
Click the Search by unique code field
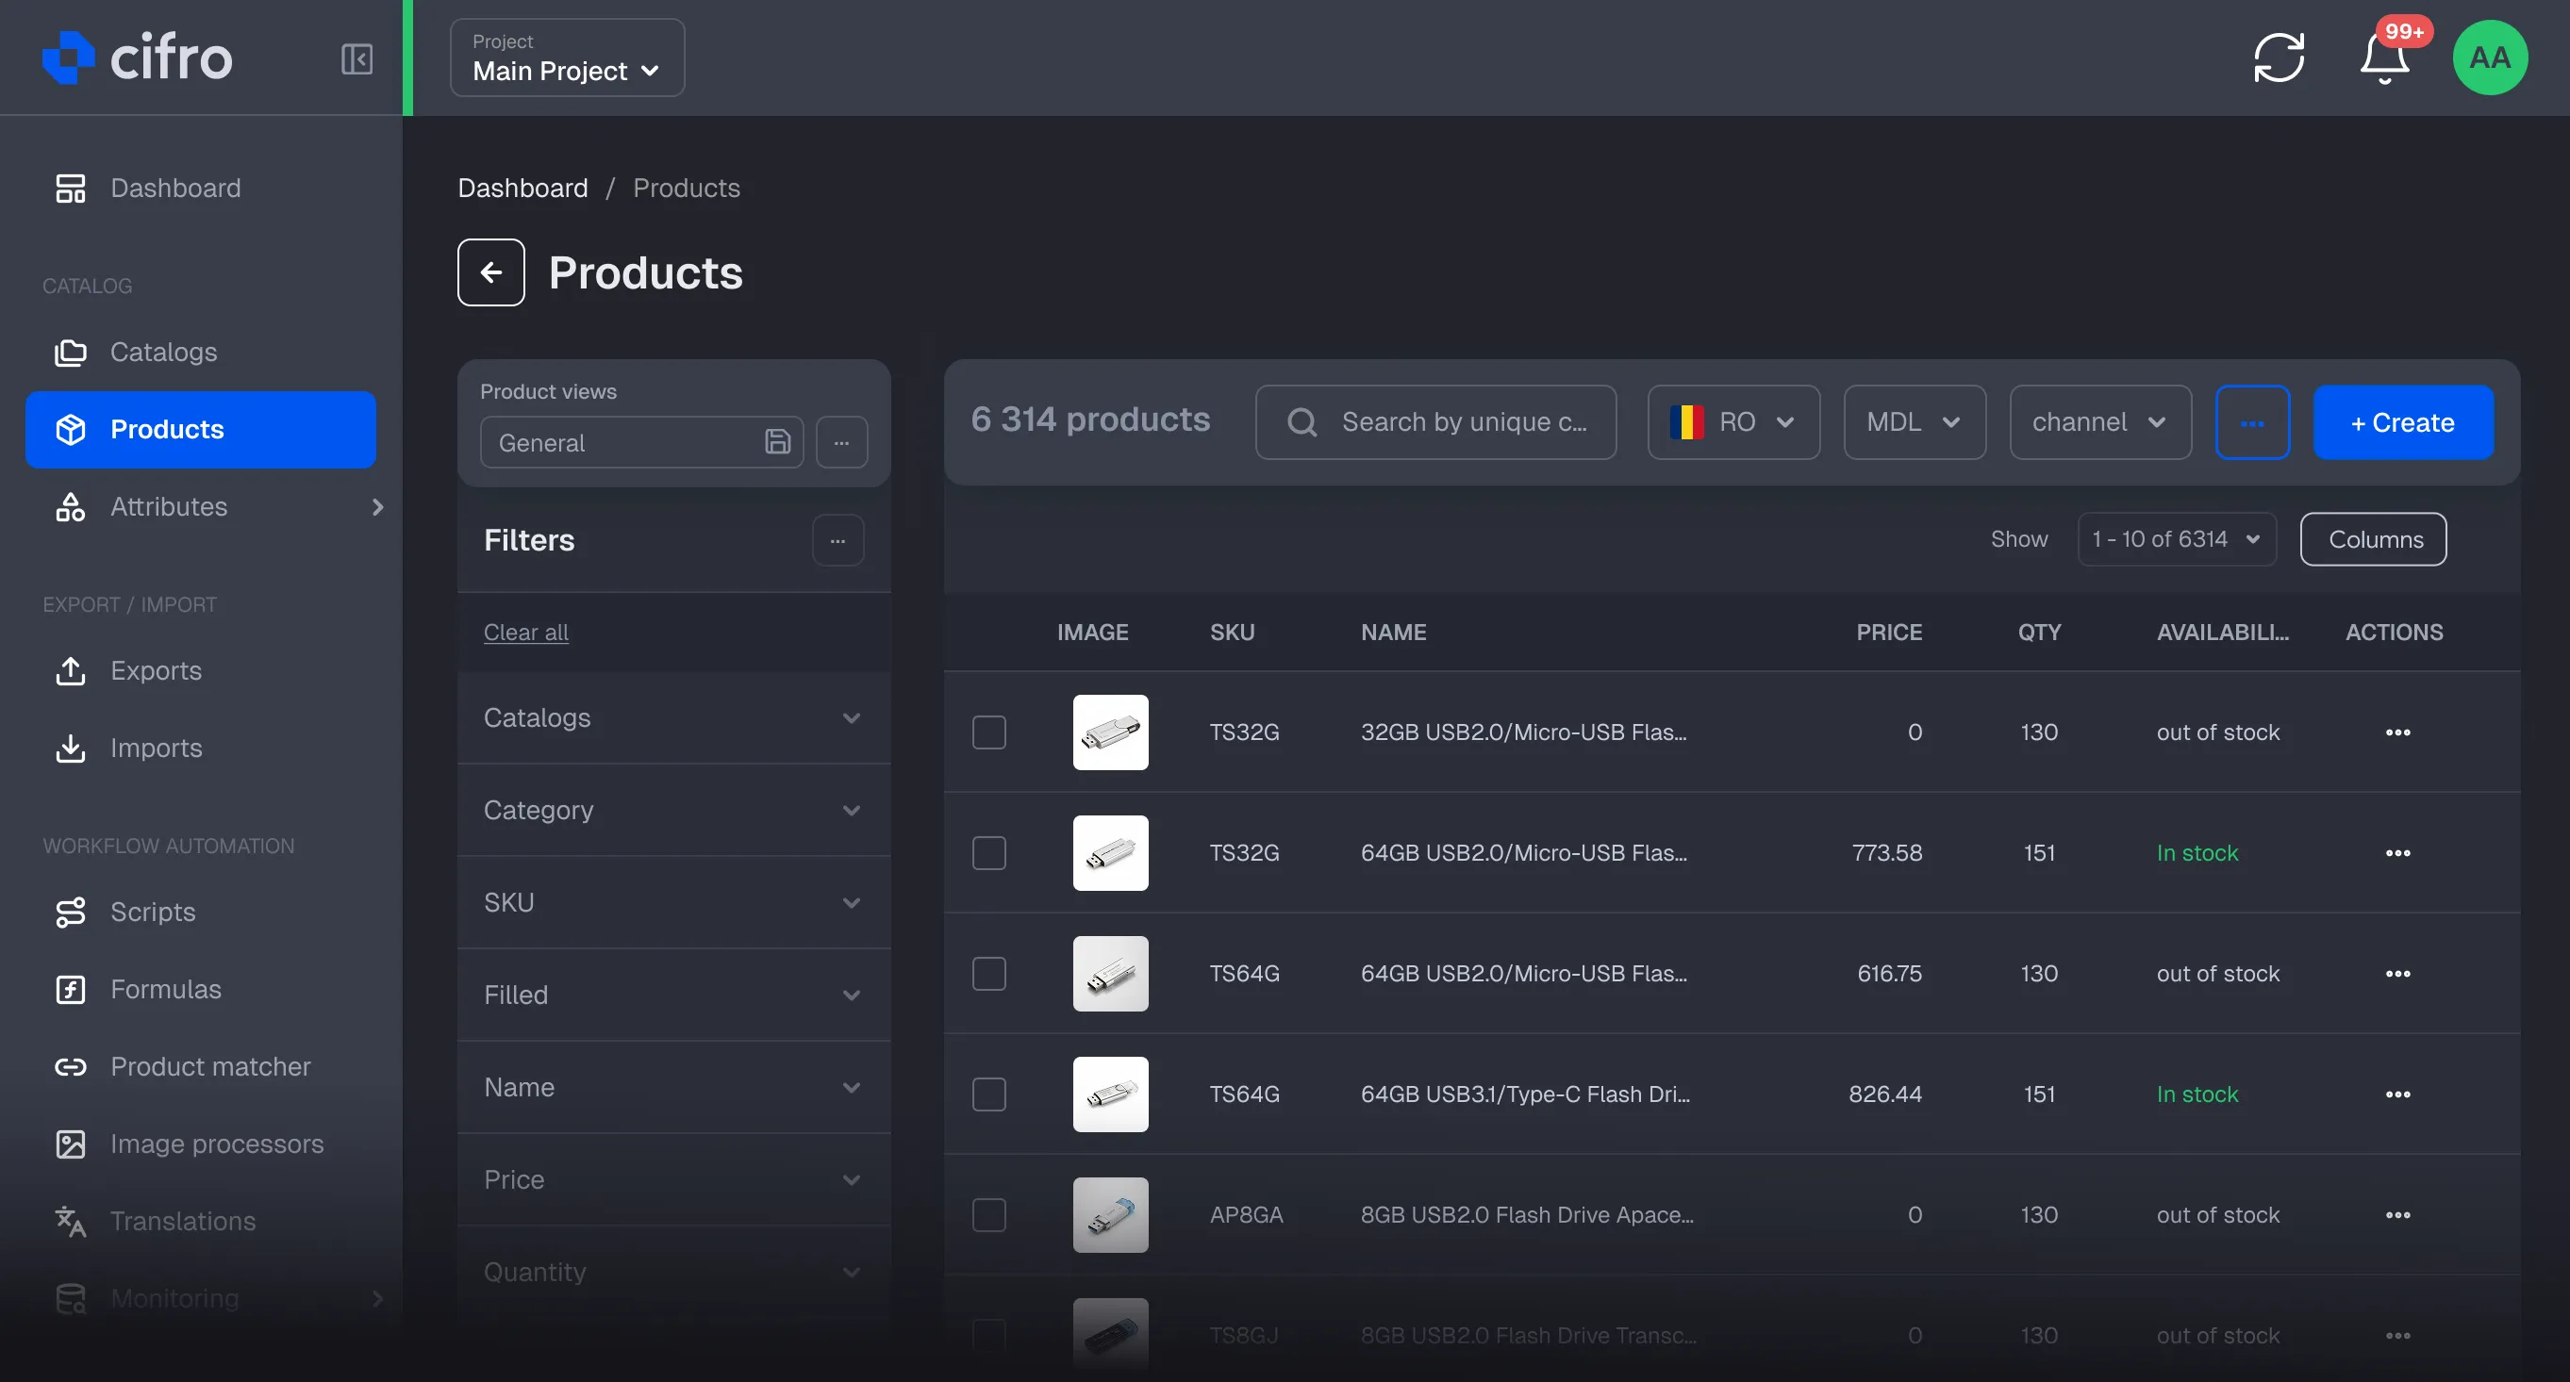tap(1434, 421)
